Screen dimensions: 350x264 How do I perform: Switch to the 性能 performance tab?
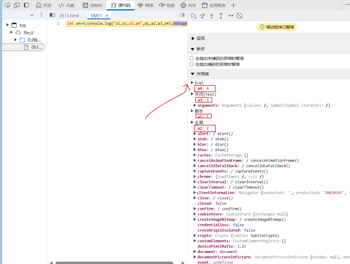(167, 5)
